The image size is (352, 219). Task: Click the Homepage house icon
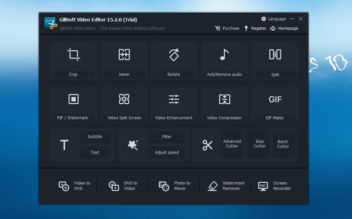[x=273, y=28]
